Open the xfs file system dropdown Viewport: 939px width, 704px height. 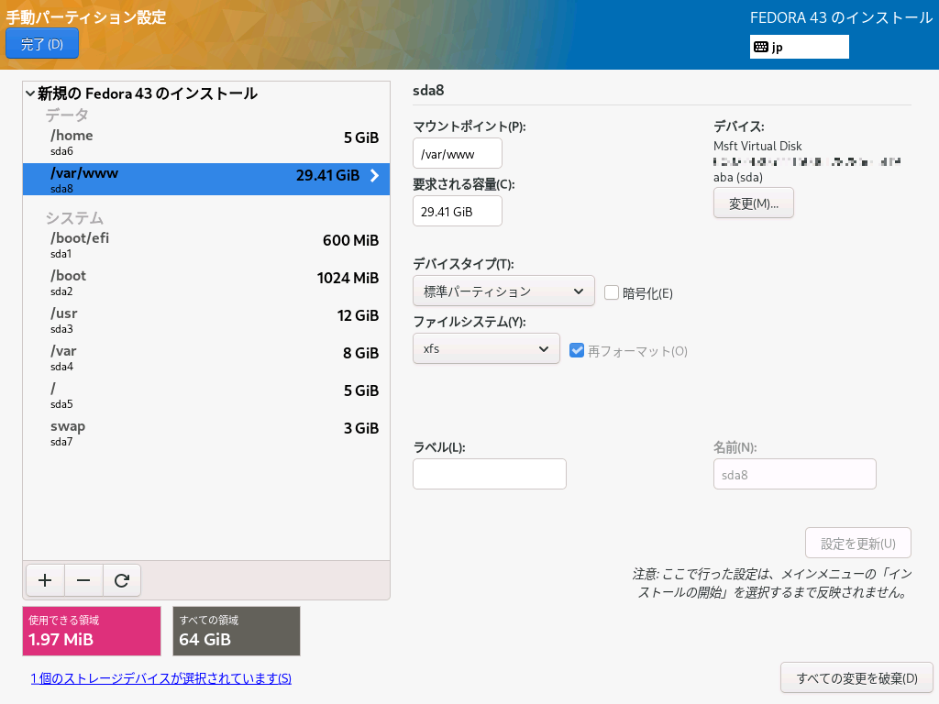(486, 348)
